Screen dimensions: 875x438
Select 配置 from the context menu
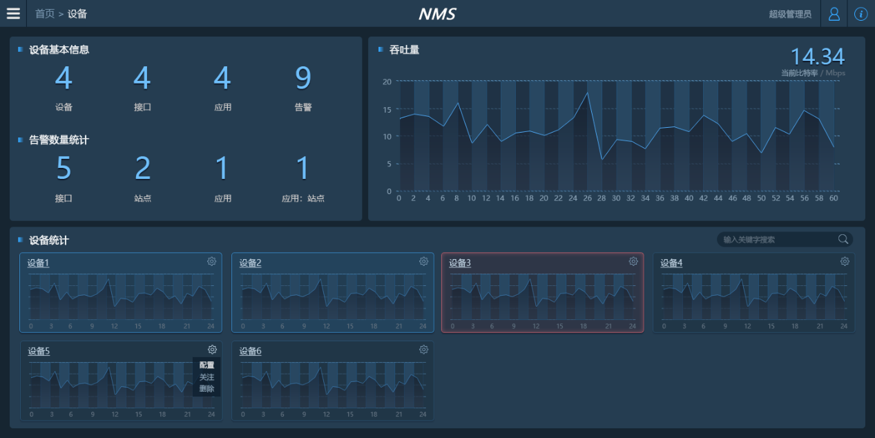(206, 365)
